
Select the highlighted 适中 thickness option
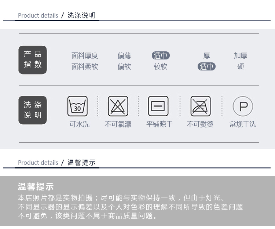[161, 56]
